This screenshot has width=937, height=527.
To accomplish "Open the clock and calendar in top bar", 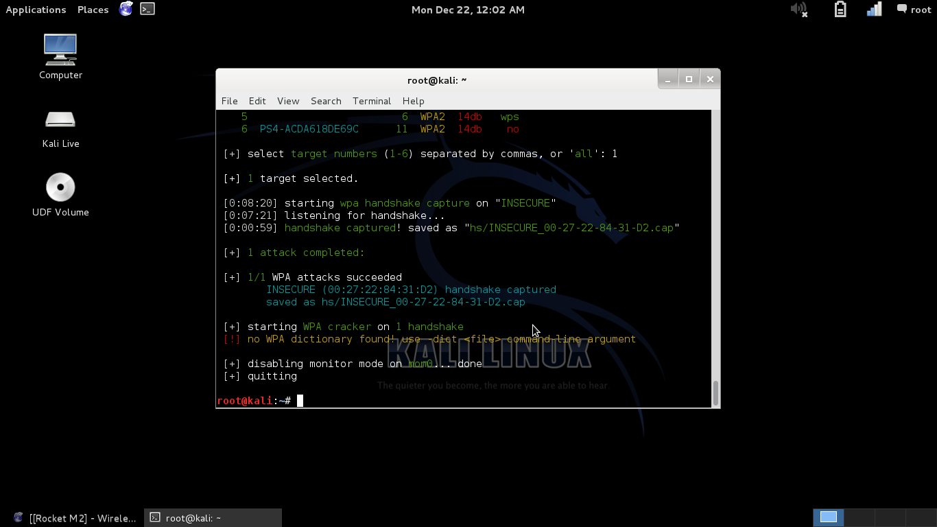I will [x=468, y=10].
